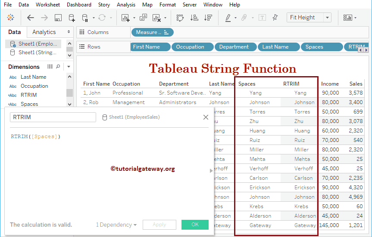Click the Duplicate sheet icon
The image size is (372, 237).
point(143,18)
